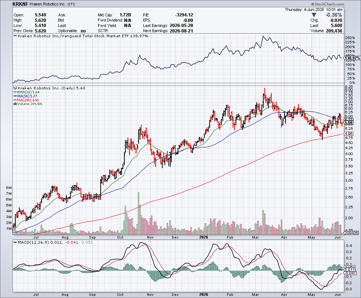Click the -0.36% percent change value
Image resolution: width=361 pixels, height=298 pixels.
(334, 15)
